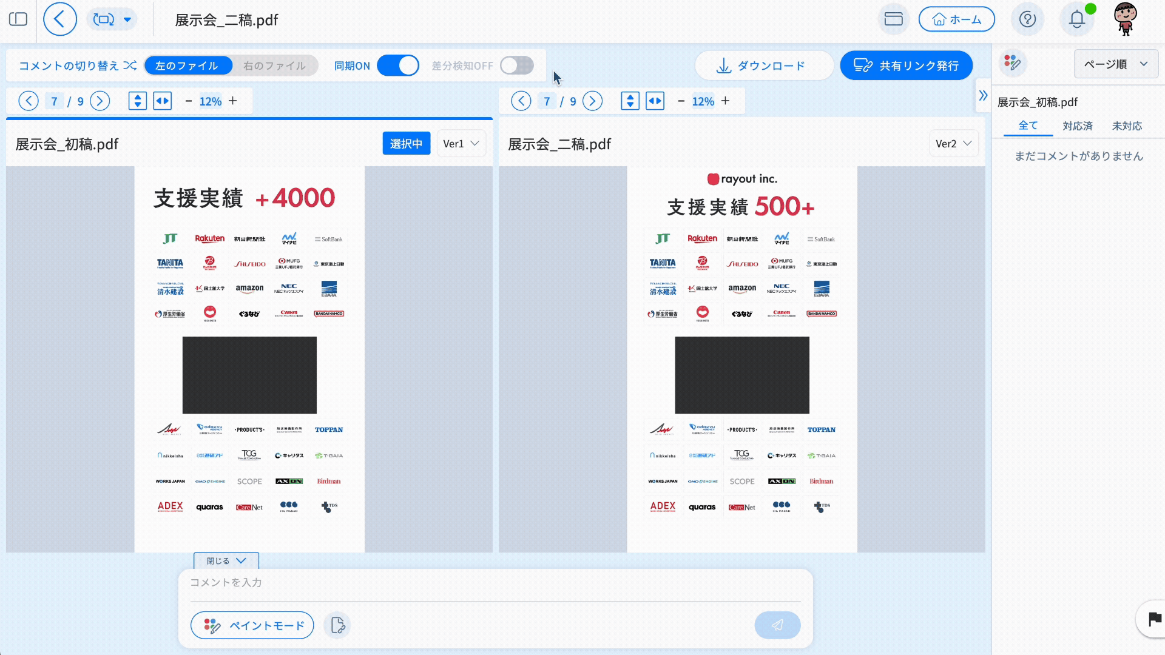Select 右のファイル comment option
Screen dimensions: 1165x655
tap(274, 65)
